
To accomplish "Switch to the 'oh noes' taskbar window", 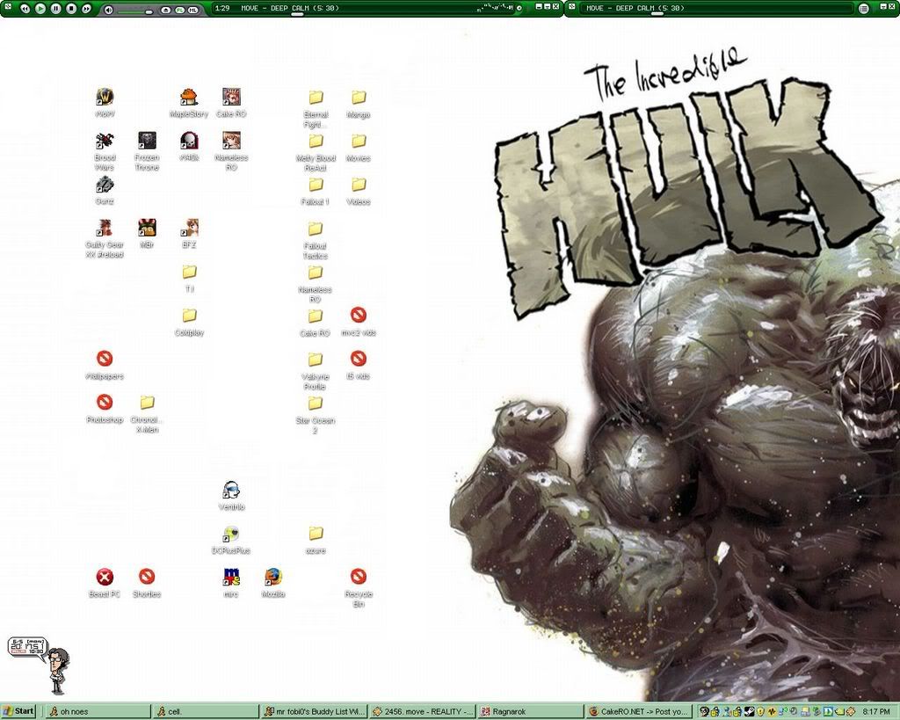I will (98, 711).
